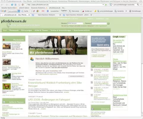Show hidden toolbar items with the » chevron
Viewport: 143px width, 119px height.
(126, 11)
